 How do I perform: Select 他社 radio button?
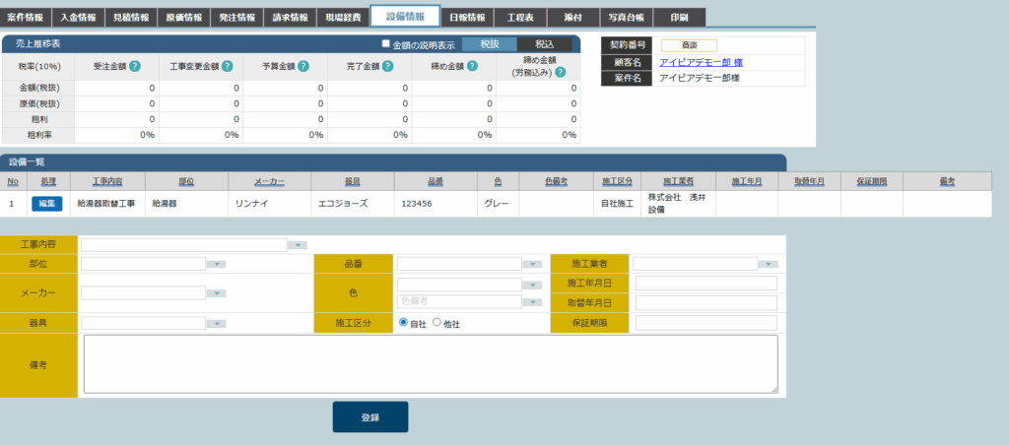click(437, 323)
